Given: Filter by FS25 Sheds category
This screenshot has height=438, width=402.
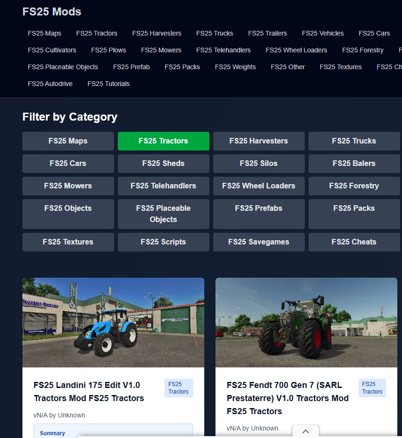Looking at the screenshot, I should (164, 164).
